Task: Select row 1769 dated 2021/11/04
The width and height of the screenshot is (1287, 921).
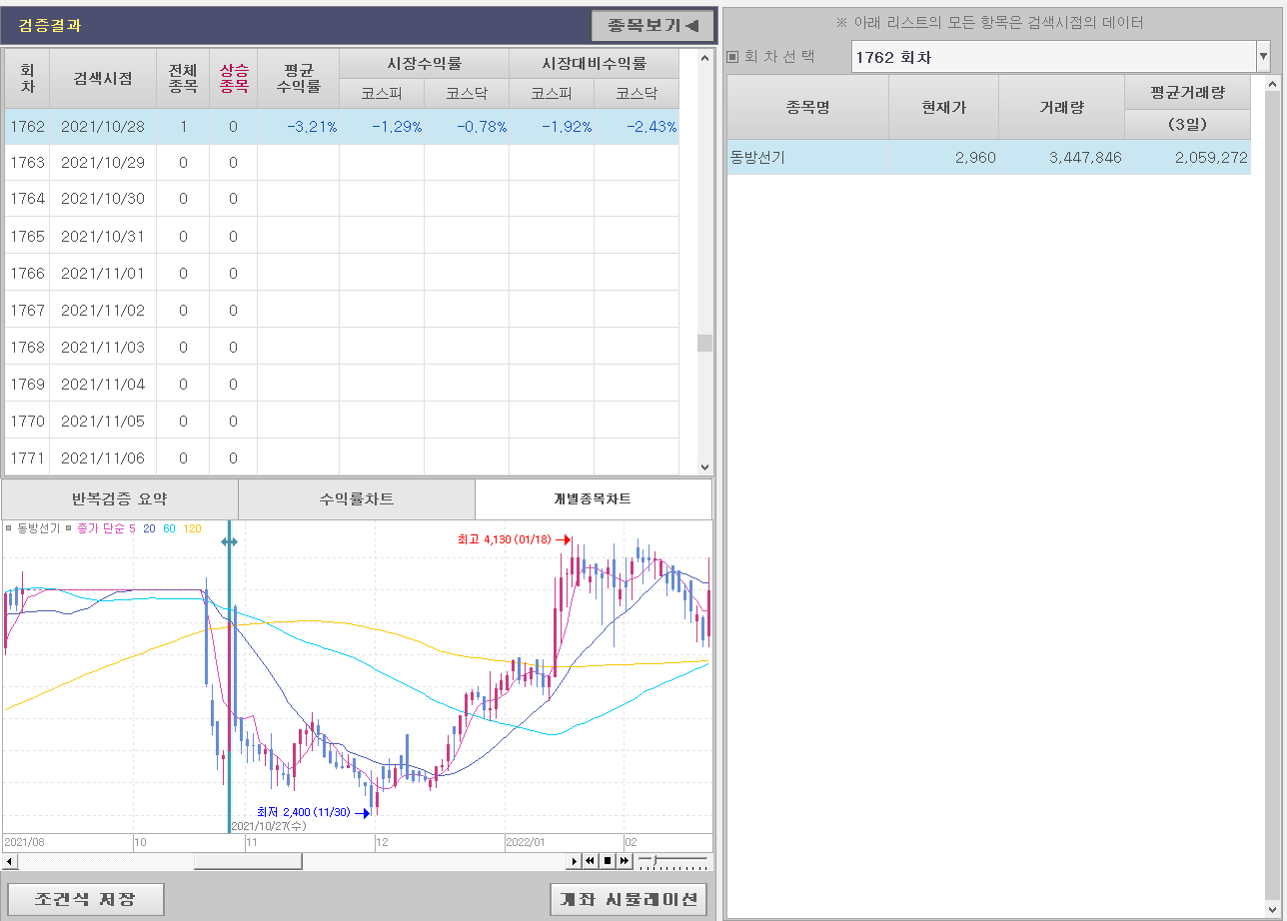Action: (x=342, y=385)
